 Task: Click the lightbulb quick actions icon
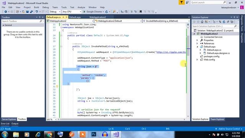[57, 87]
